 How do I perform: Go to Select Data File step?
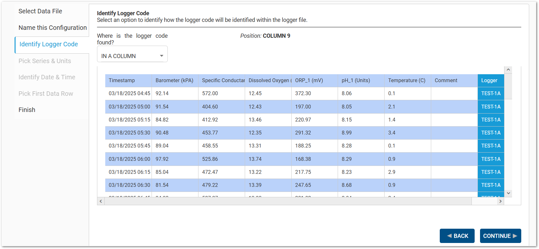(40, 11)
